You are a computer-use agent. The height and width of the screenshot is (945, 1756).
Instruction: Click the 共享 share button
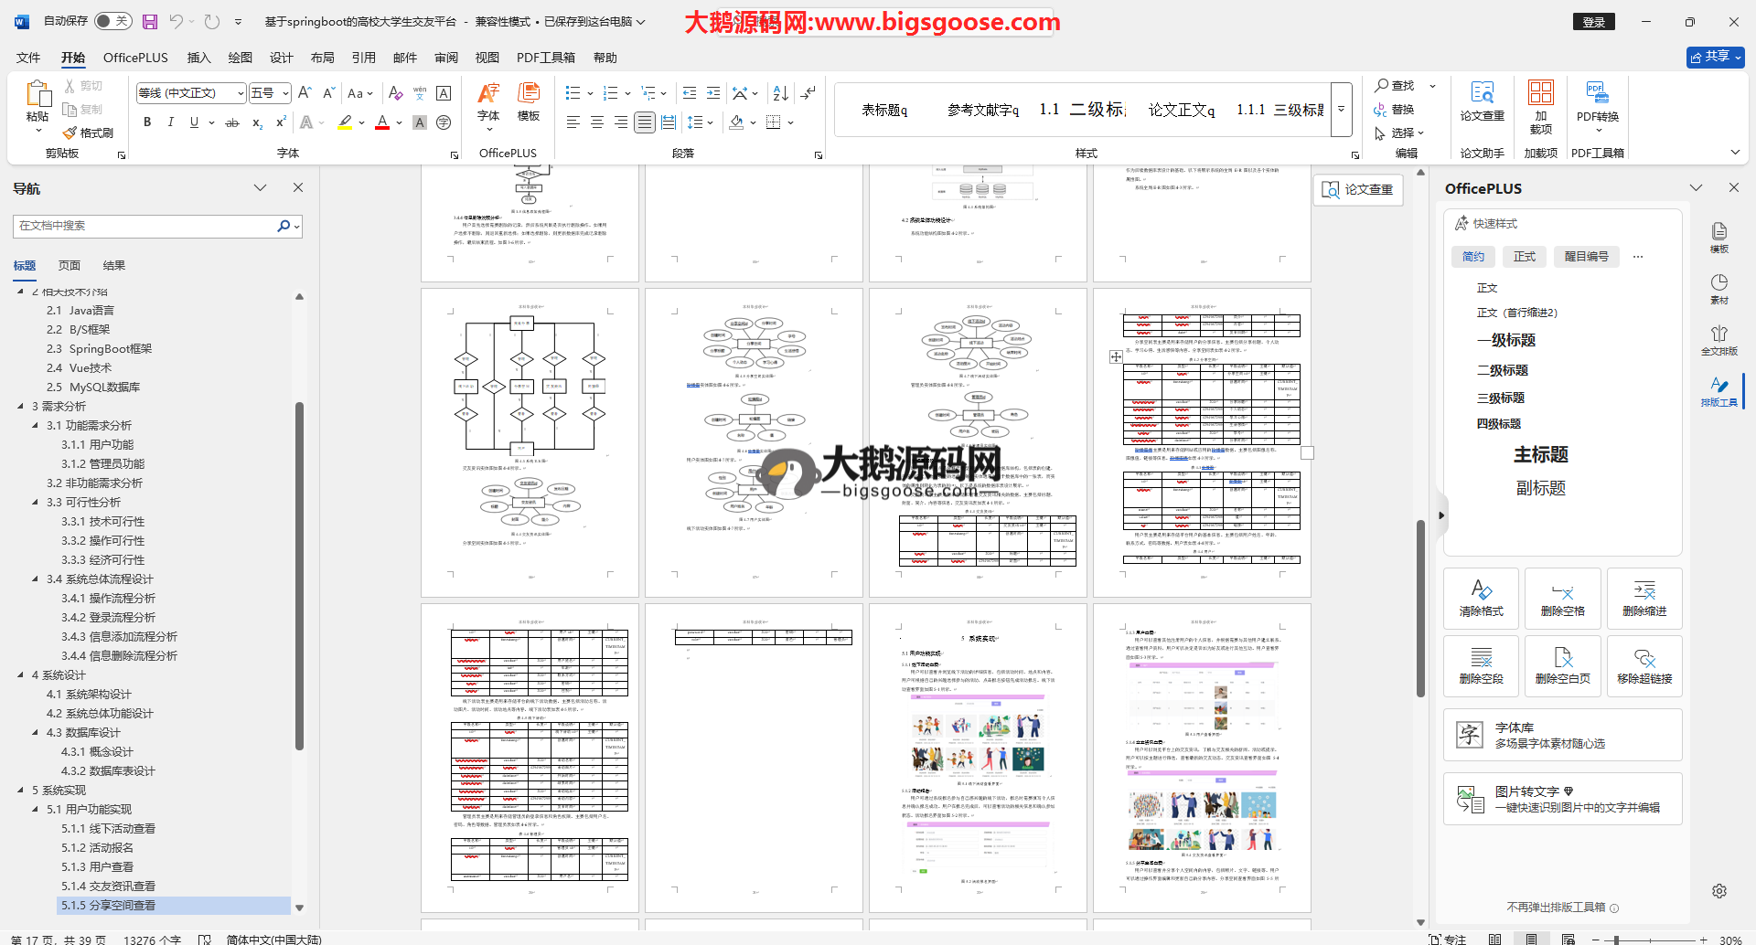pos(1715,57)
